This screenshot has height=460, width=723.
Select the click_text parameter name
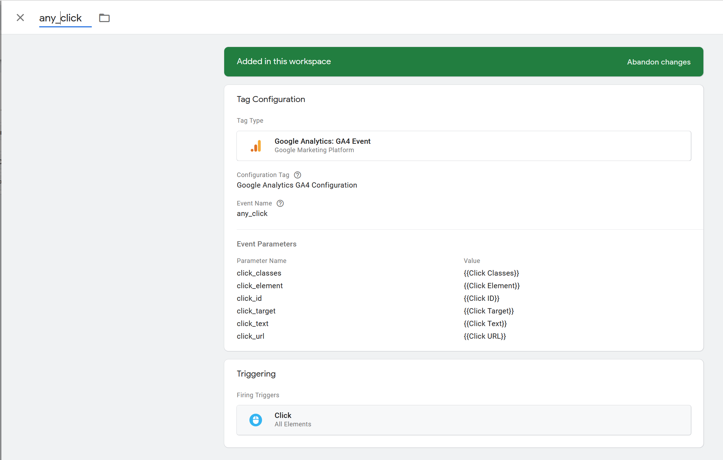(x=253, y=324)
